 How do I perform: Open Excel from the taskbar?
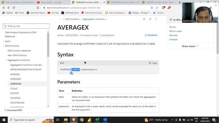[97, 120]
